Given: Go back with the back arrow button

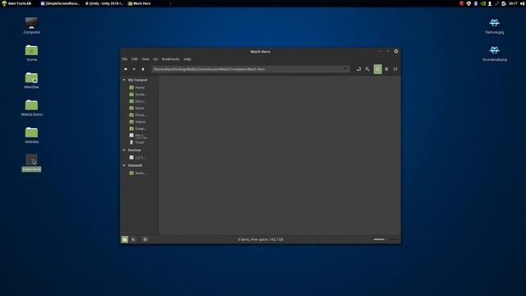Looking at the screenshot, I should pos(126,69).
